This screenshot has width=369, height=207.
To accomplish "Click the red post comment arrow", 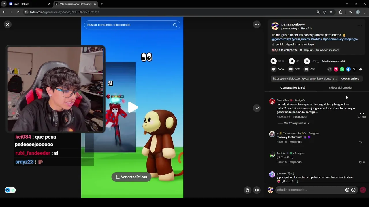I will [363, 190].
